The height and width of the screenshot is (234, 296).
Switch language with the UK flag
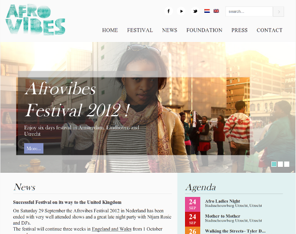[x=217, y=11]
